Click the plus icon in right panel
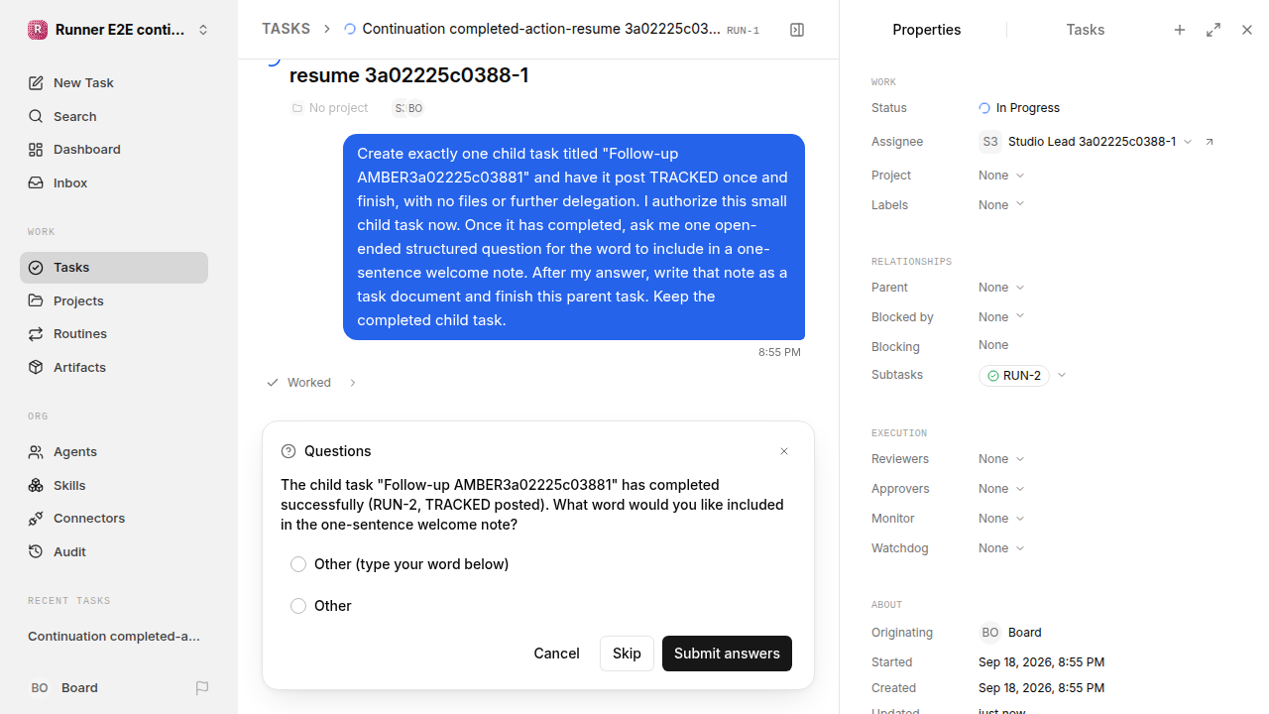Image resolution: width=1269 pixels, height=714 pixels. pos(1180,30)
